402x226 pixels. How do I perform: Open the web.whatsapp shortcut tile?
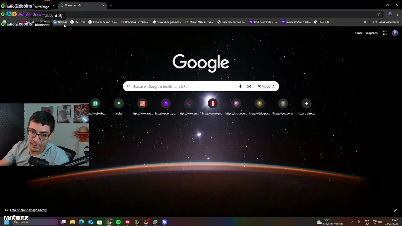coord(95,107)
